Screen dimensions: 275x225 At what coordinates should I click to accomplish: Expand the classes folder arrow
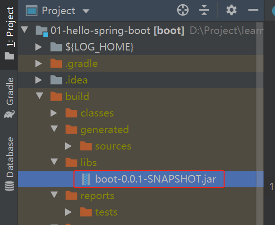(54, 113)
